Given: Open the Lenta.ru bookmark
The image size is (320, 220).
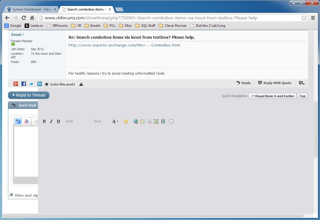Looking at the screenshot, I should pos(34,26).
